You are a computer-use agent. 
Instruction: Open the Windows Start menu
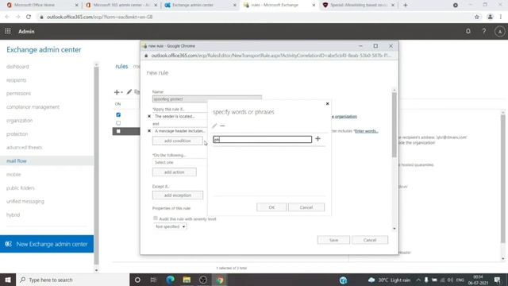click(8, 280)
